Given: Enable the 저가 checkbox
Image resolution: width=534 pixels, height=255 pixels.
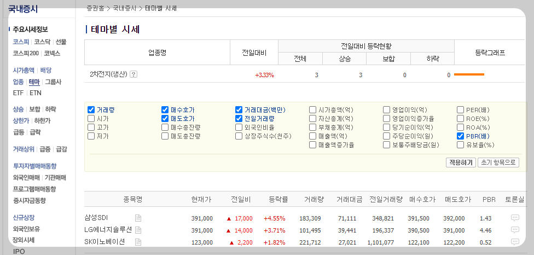Looking at the screenshot, I should pyautogui.click(x=91, y=136).
